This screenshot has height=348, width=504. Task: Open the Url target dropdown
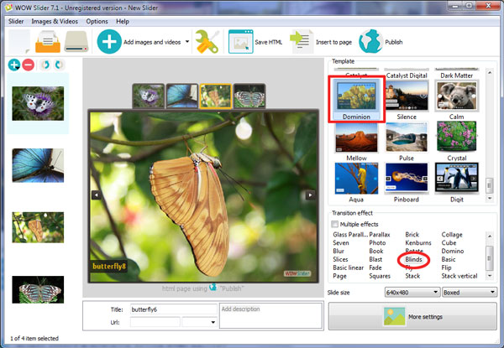point(199,322)
